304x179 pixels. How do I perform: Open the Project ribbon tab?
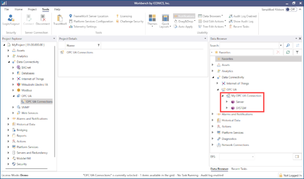(32, 9)
